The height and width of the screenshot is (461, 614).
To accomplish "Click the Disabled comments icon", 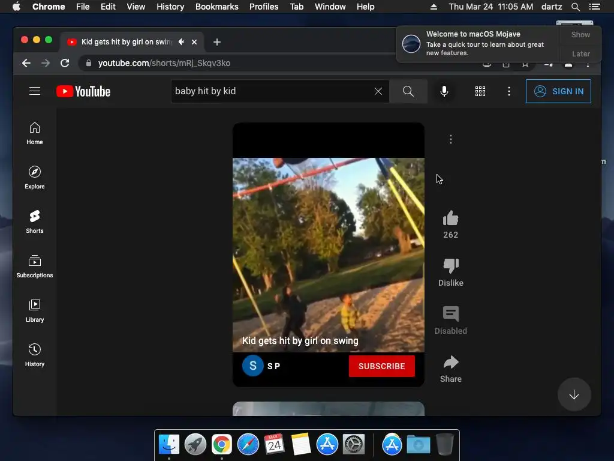I will (x=451, y=314).
